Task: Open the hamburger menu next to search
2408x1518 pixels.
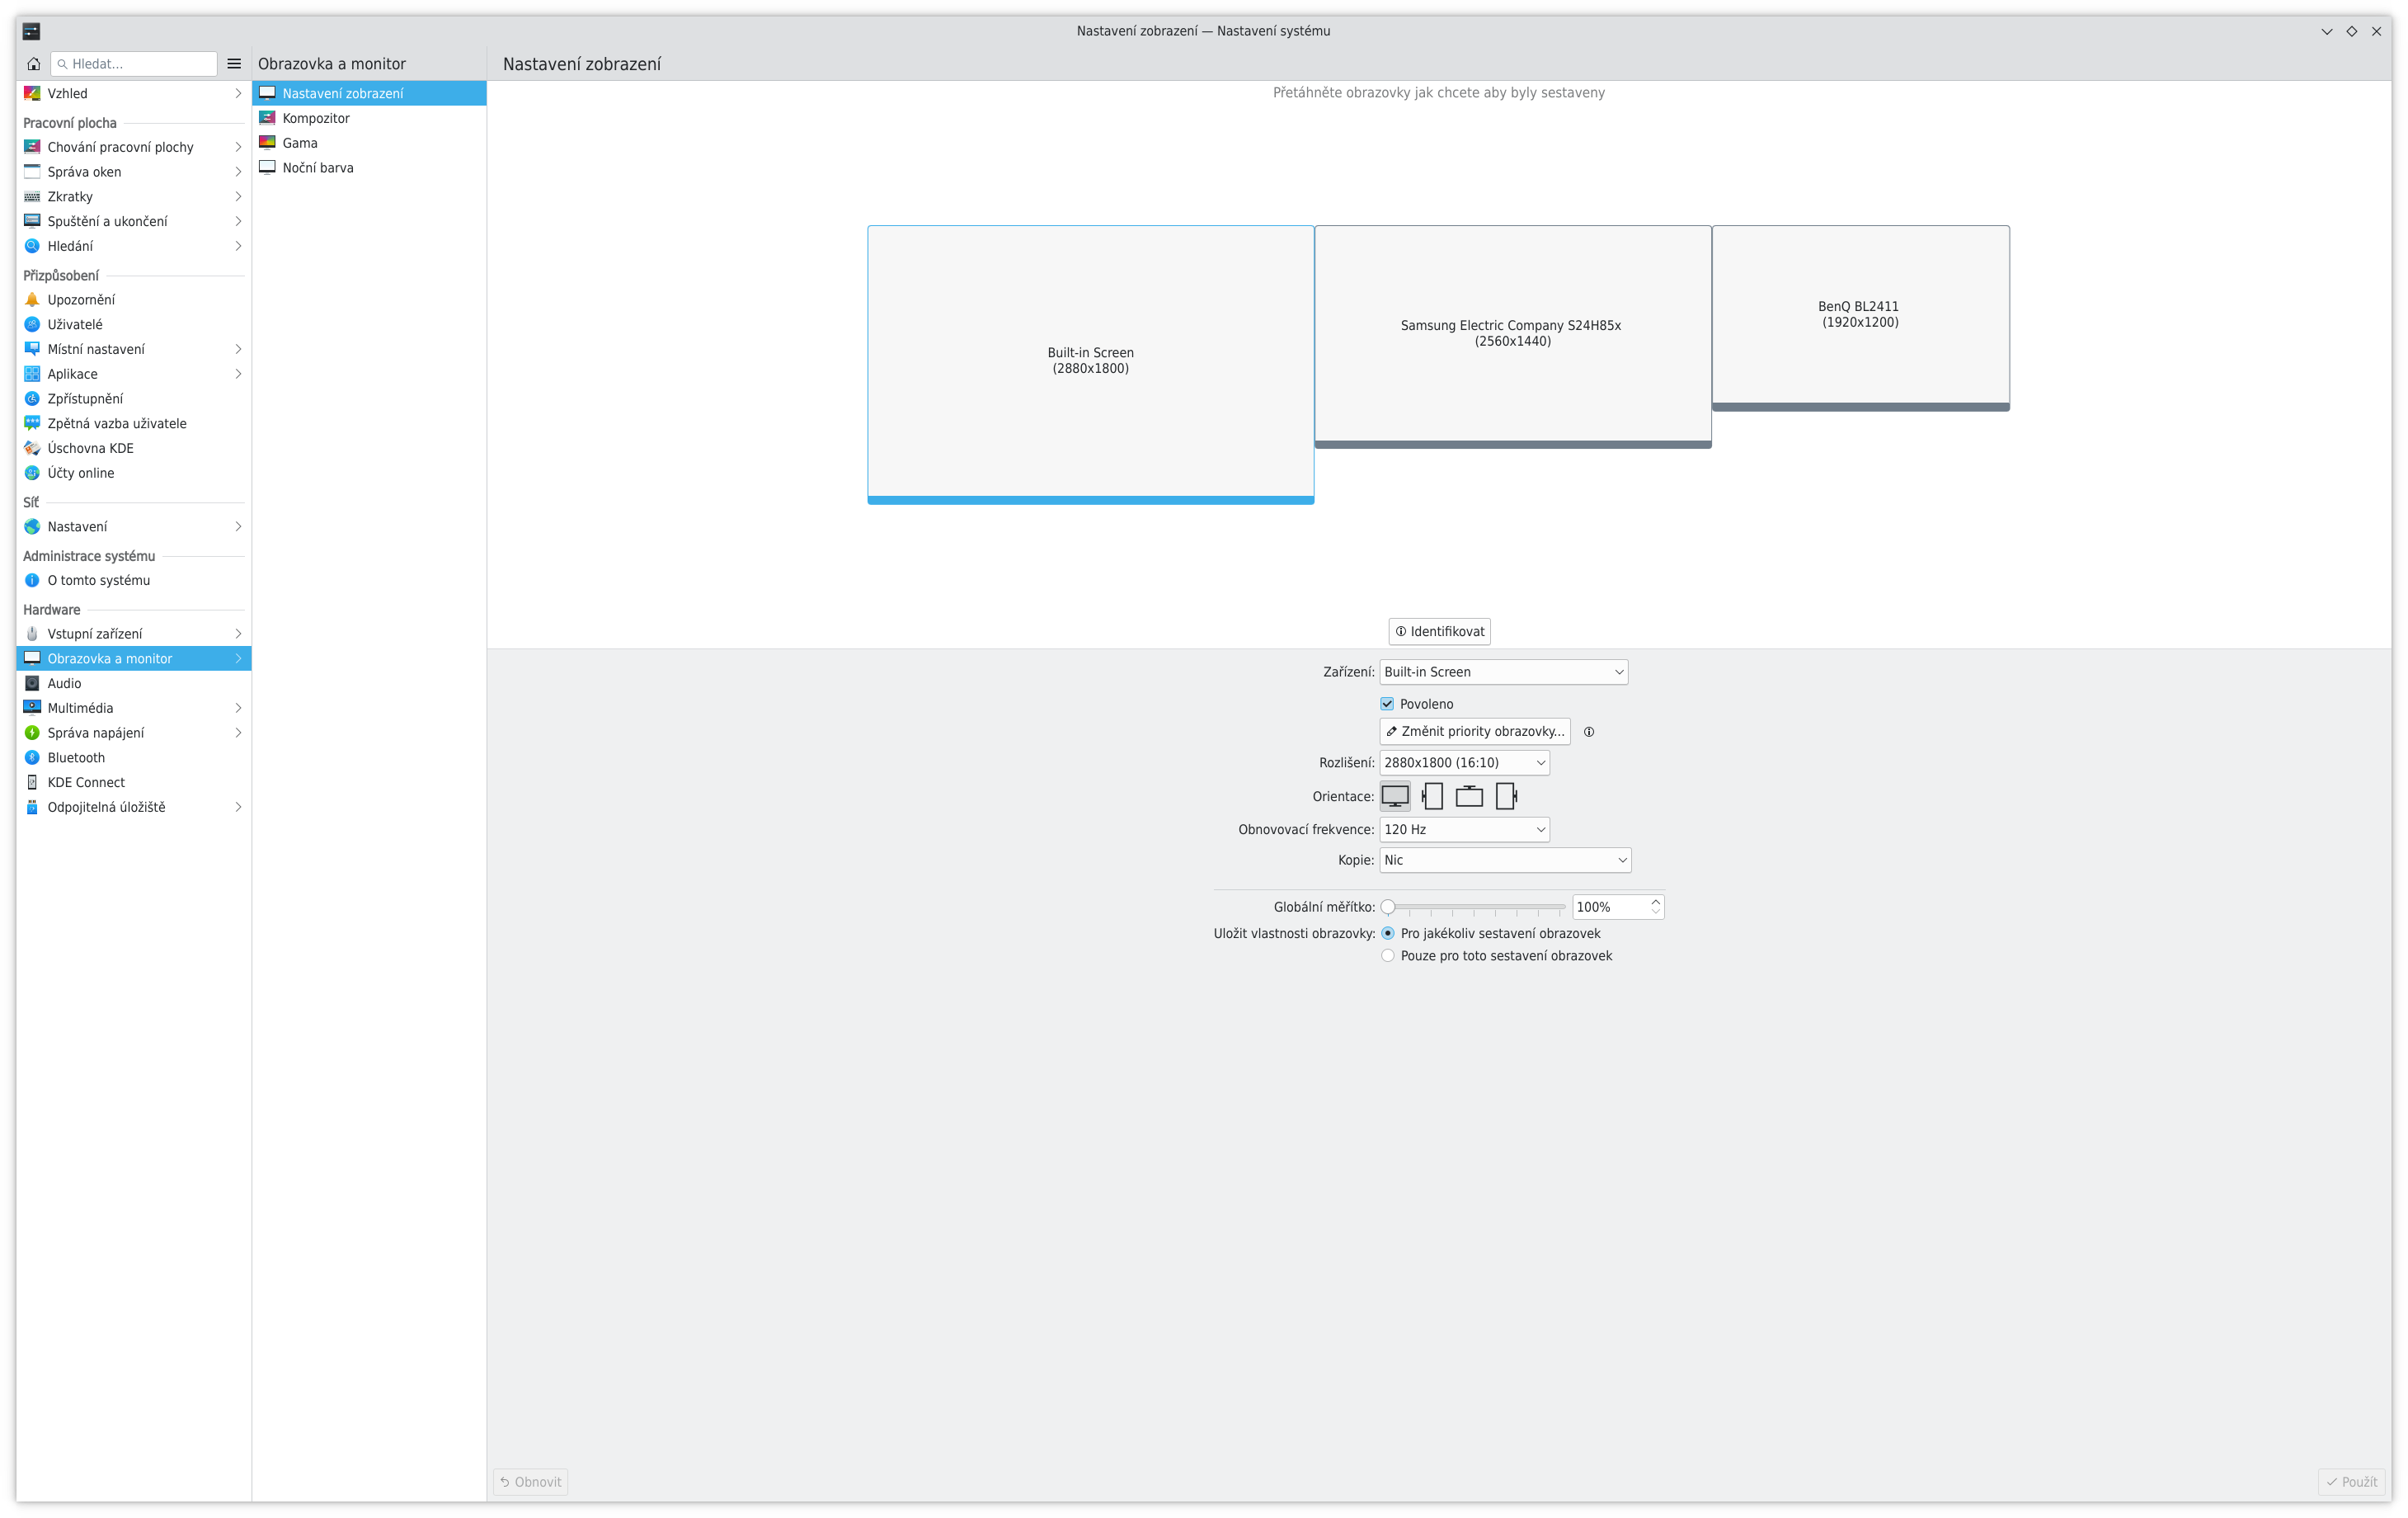Action: point(234,64)
